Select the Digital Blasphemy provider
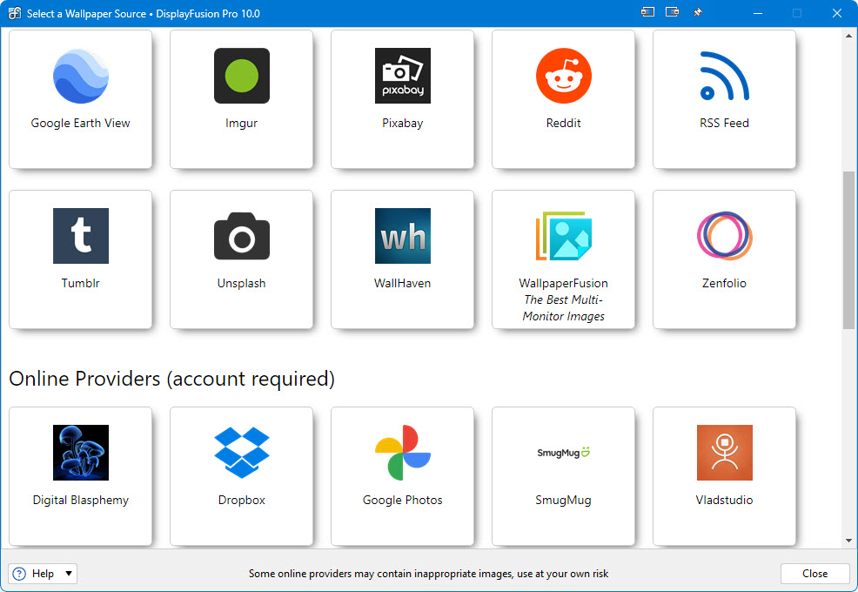Screen dimensions: 858x592 (x=80, y=475)
